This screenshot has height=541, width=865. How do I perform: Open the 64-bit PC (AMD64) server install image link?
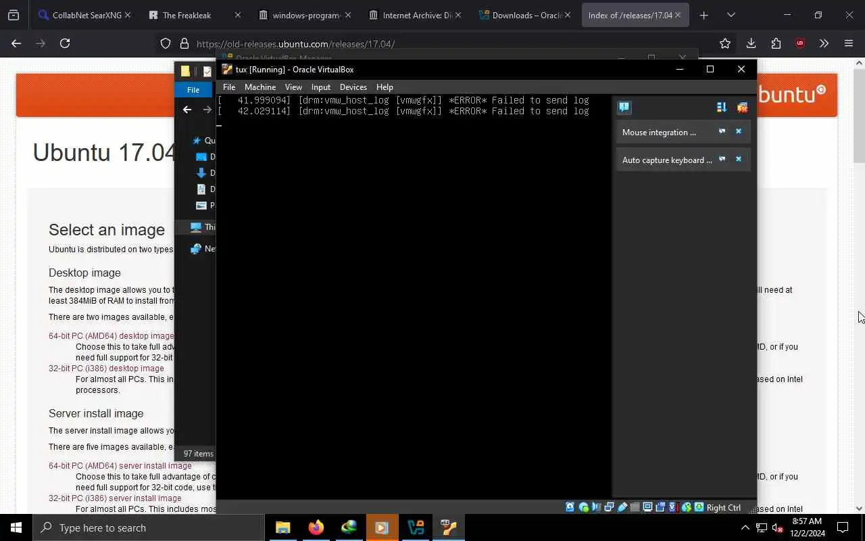[120, 465]
